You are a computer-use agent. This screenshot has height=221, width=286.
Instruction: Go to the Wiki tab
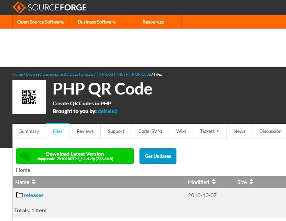(181, 131)
